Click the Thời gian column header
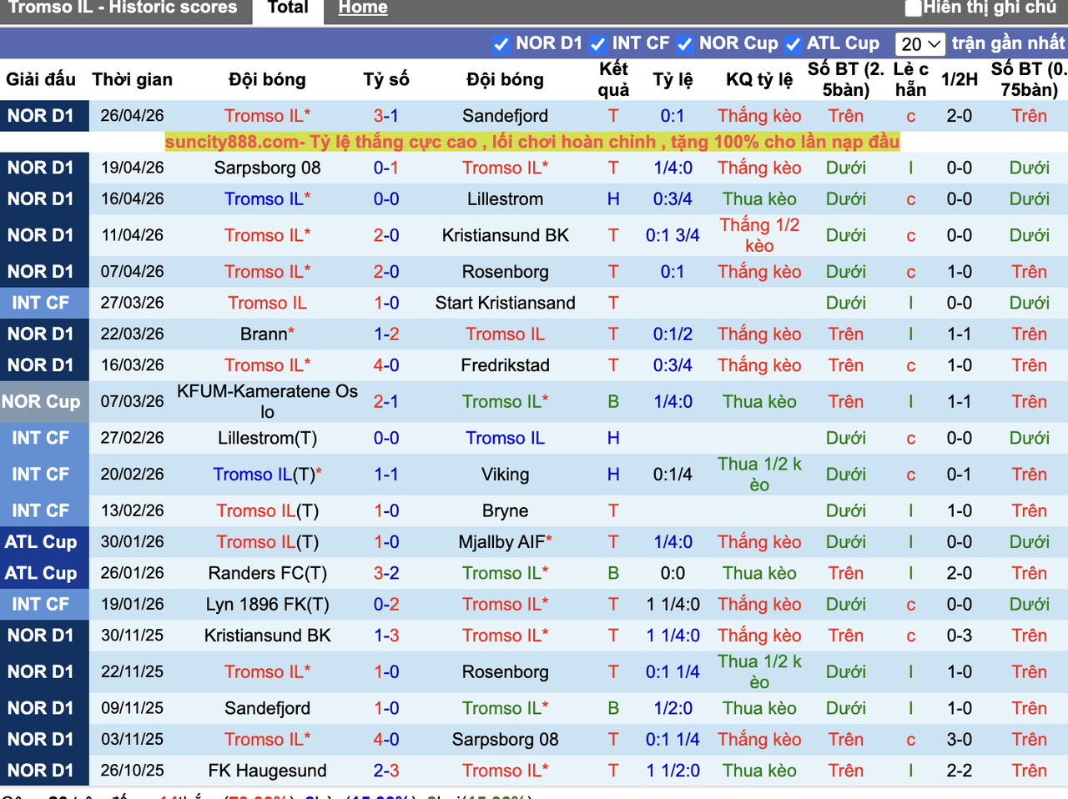 tap(132, 79)
